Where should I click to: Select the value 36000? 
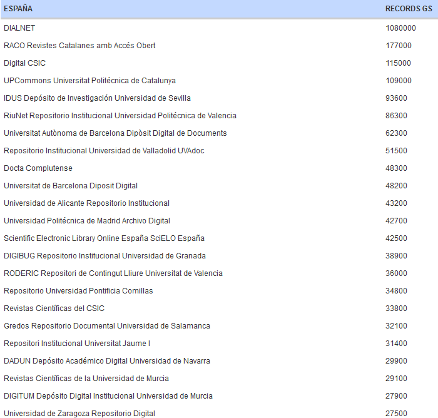click(x=396, y=273)
